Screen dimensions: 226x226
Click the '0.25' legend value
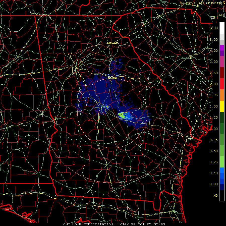click(214, 162)
